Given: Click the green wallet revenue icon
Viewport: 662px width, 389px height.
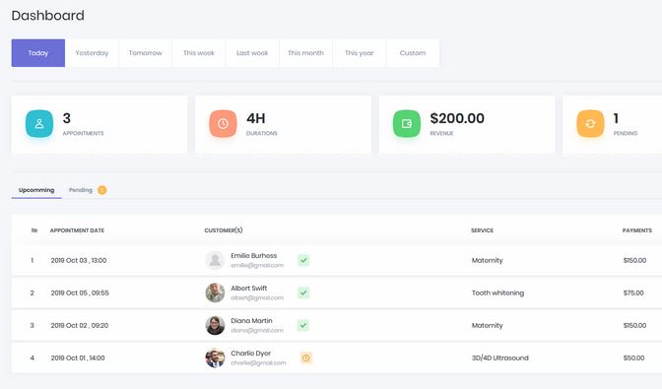Looking at the screenshot, I should click(407, 124).
